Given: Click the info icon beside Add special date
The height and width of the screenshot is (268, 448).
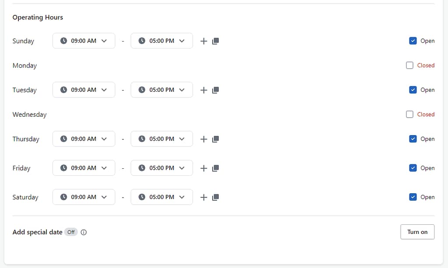Looking at the screenshot, I should point(84,232).
